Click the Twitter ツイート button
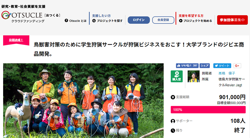 (222, 66)
